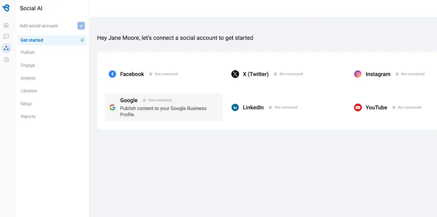Open the Publish menu item
The image size is (437, 217).
pyautogui.click(x=28, y=52)
